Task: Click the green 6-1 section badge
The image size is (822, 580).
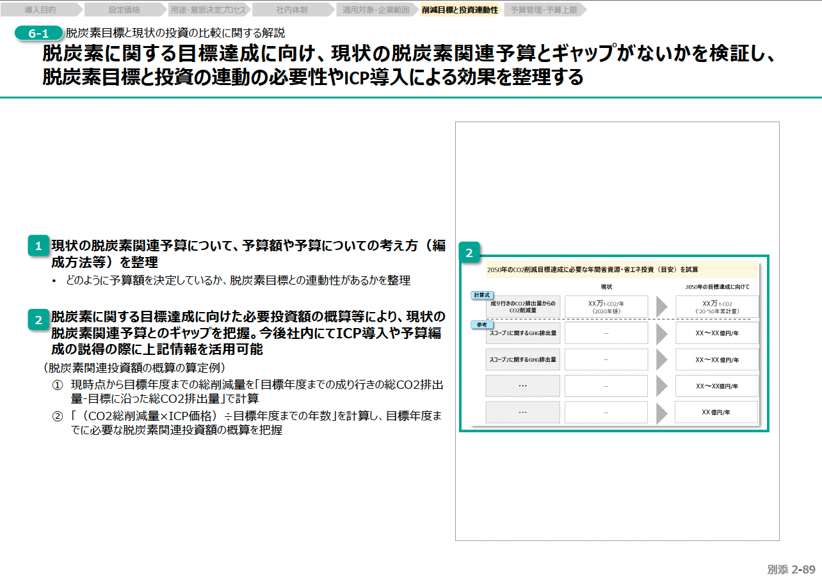Action: tap(38, 33)
